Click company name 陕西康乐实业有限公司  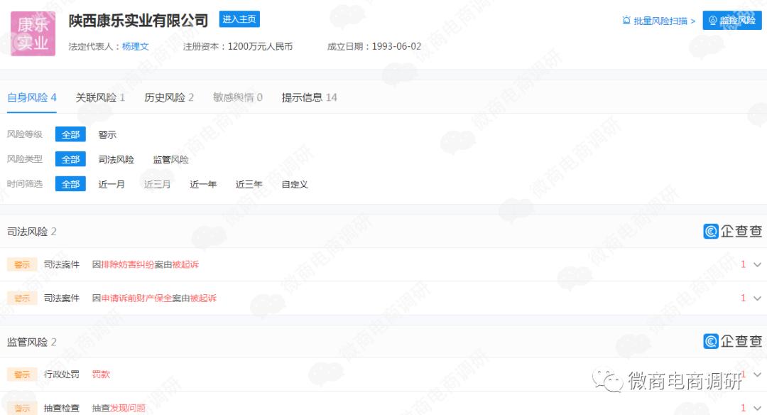[138, 21]
